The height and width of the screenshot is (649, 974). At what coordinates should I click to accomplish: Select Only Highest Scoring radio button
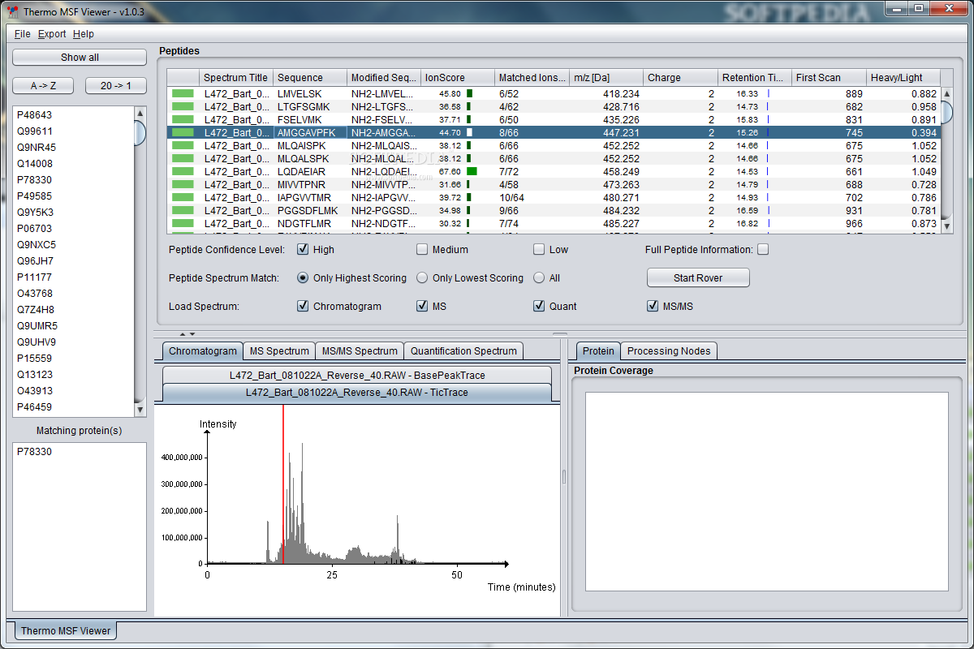pyautogui.click(x=303, y=277)
